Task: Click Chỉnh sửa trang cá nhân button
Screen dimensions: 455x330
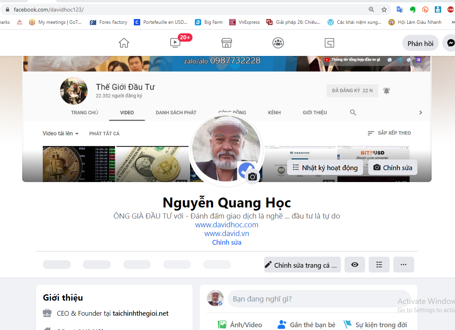Action: tap(303, 265)
